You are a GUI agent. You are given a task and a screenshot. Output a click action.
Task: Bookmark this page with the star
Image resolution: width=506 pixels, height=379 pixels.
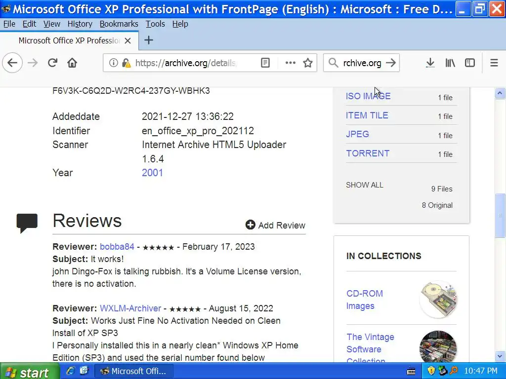click(308, 63)
